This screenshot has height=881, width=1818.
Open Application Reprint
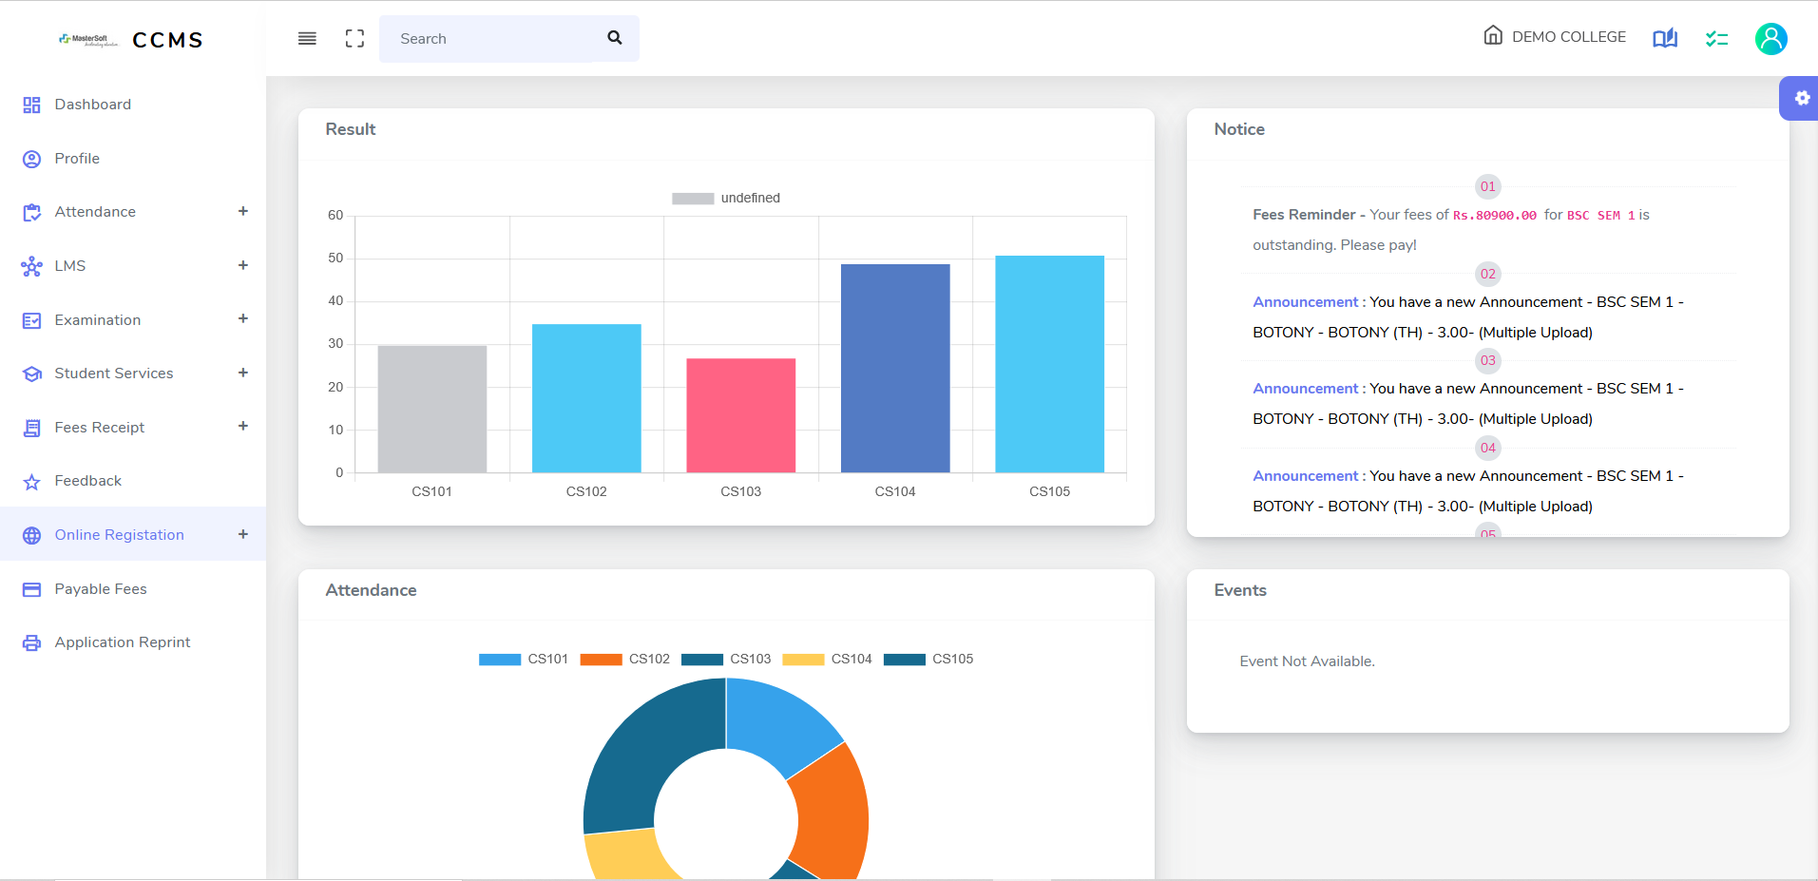122,642
